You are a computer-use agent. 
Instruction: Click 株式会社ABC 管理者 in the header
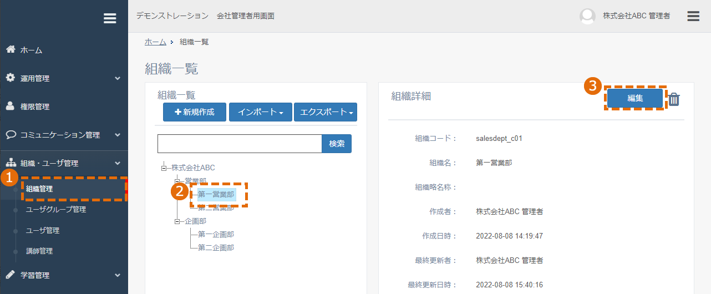(x=636, y=16)
